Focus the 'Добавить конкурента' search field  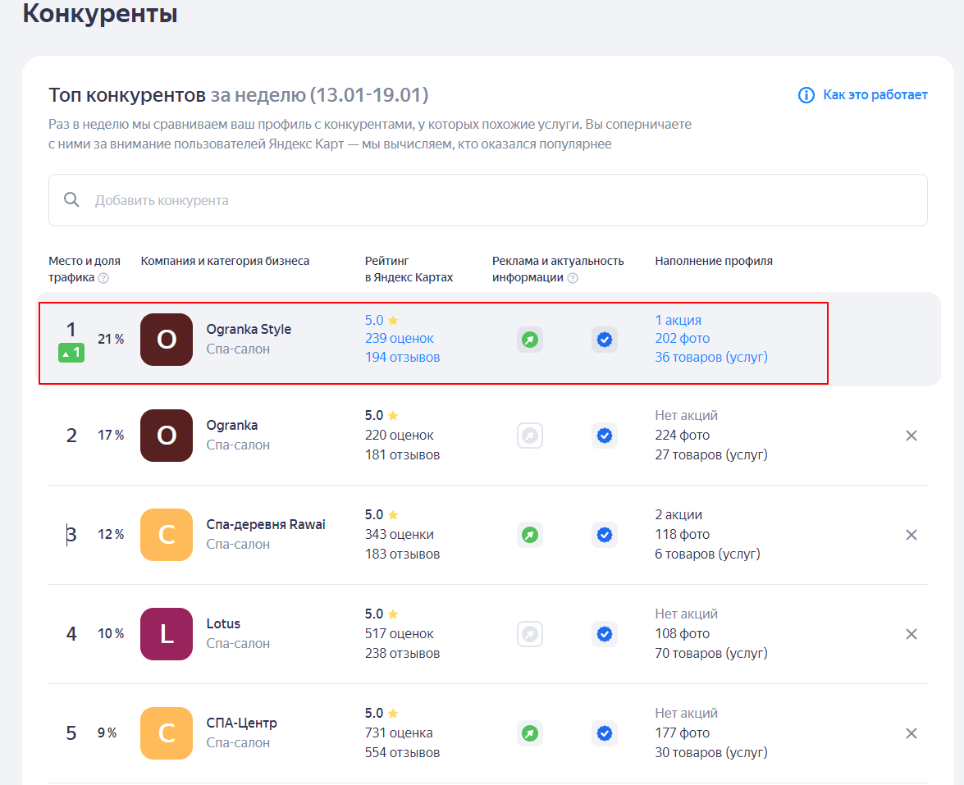point(487,200)
